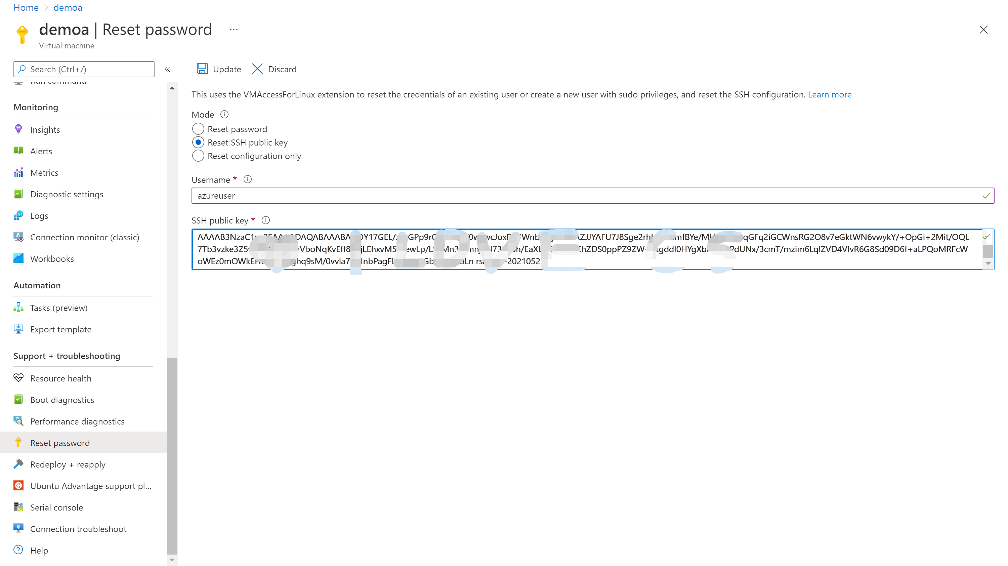The height and width of the screenshot is (566, 1008).
Task: Select the Reset password mode radio button
Action: (198, 129)
